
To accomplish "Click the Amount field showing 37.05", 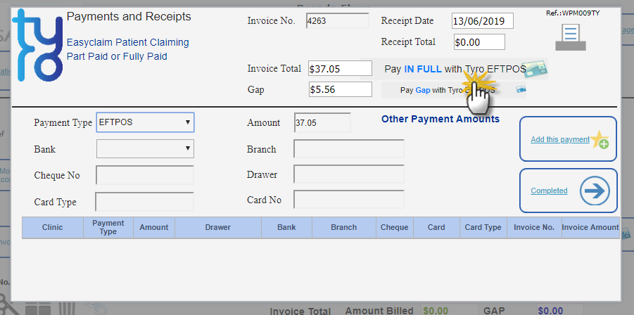I will 322,123.
